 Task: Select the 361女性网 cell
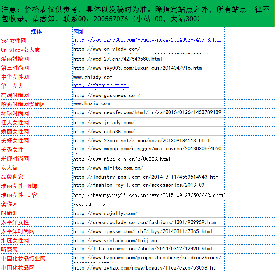point(36,41)
